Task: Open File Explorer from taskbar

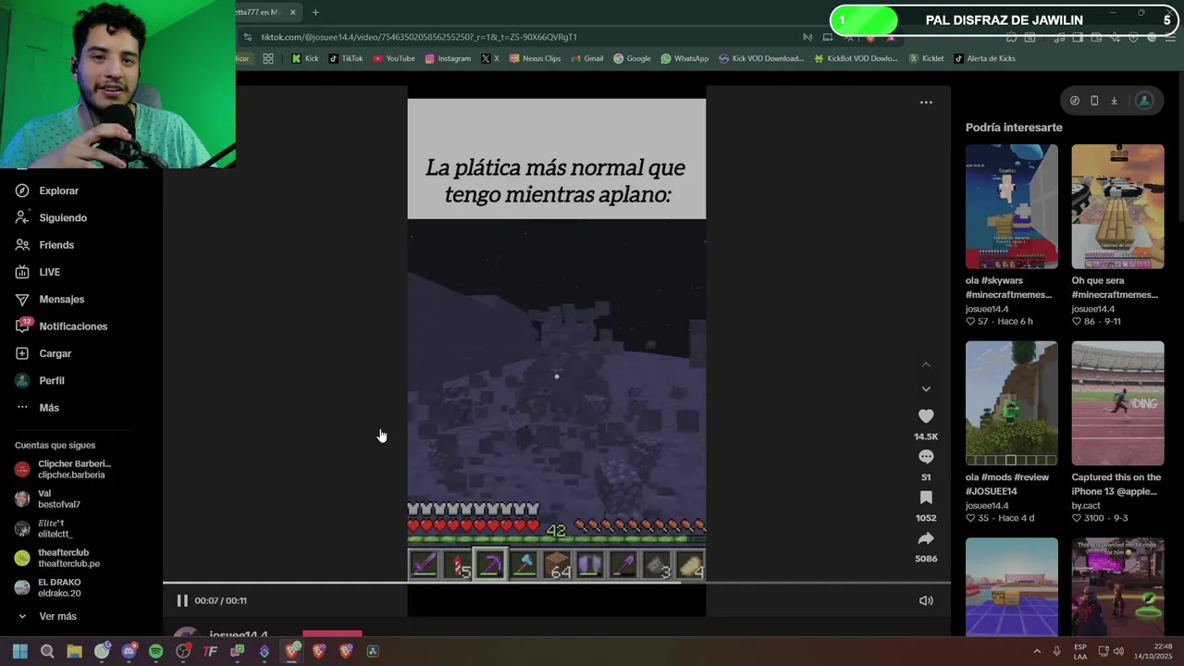Action: [74, 651]
